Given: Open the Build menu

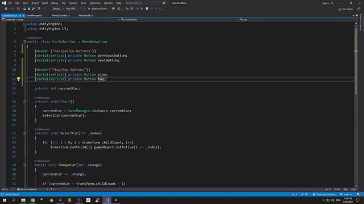Looking at the screenshot, I should 45,3.
